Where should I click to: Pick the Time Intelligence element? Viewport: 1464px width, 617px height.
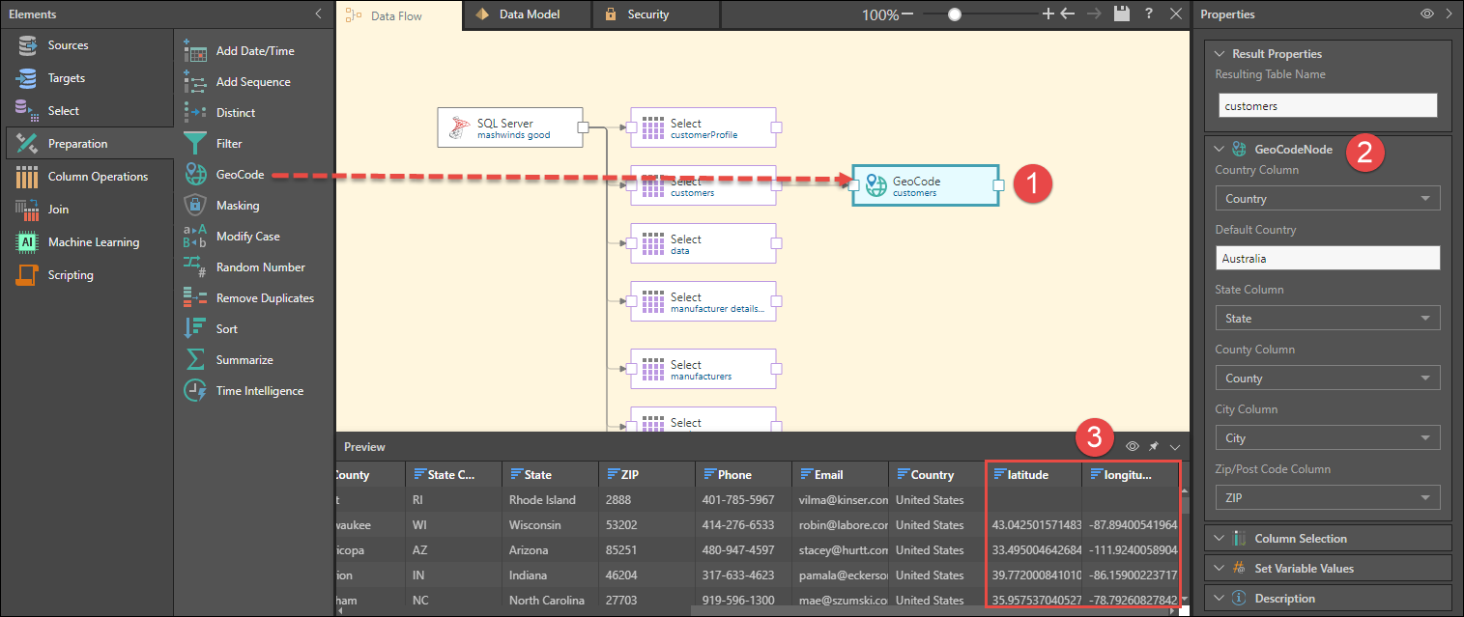click(258, 391)
